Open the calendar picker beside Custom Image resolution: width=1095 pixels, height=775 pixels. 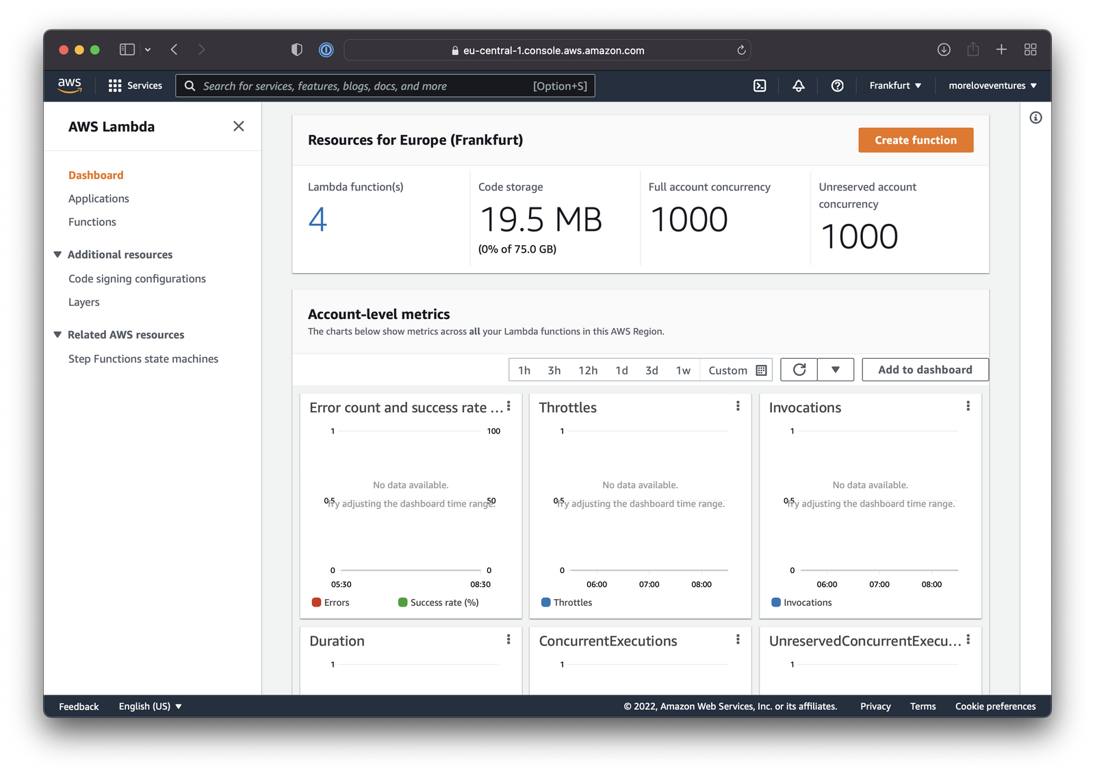pyautogui.click(x=761, y=370)
